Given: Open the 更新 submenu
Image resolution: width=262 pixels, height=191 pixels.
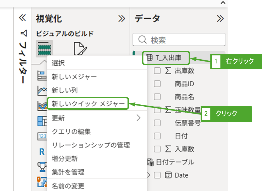Looking at the screenshot, I should pyautogui.click(x=97, y=118).
